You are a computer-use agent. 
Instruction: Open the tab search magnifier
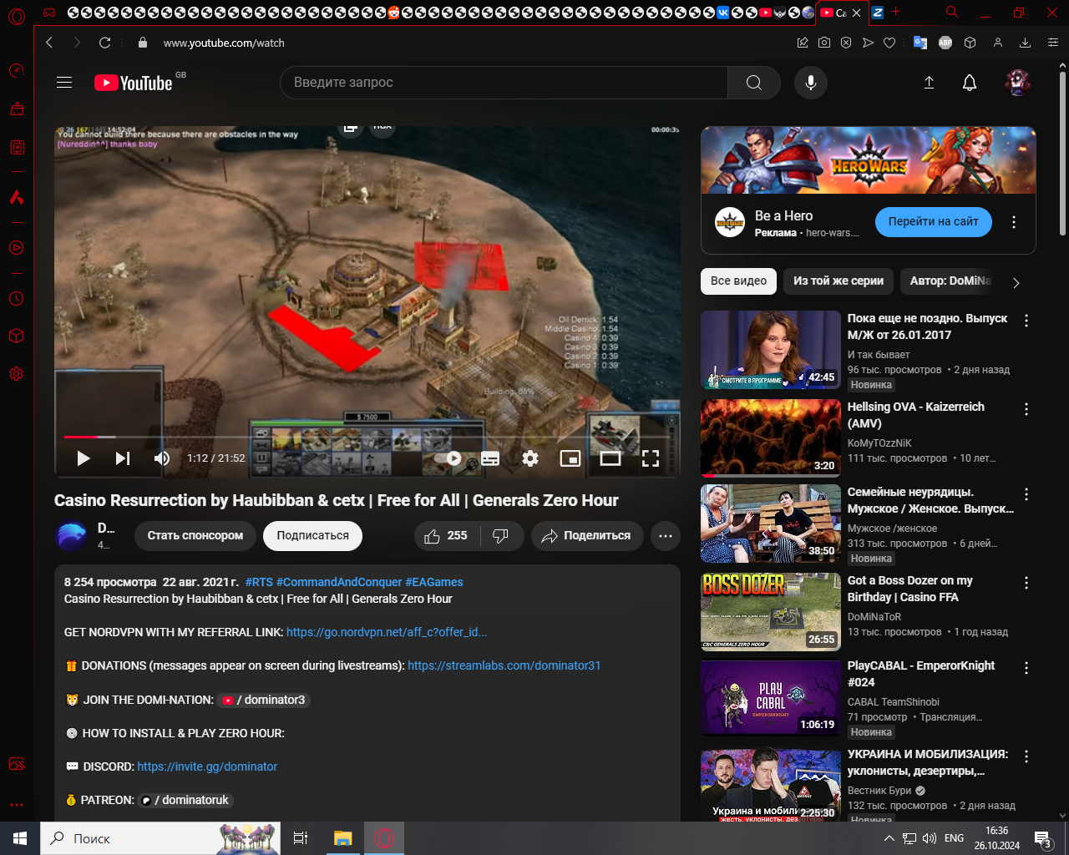[952, 13]
